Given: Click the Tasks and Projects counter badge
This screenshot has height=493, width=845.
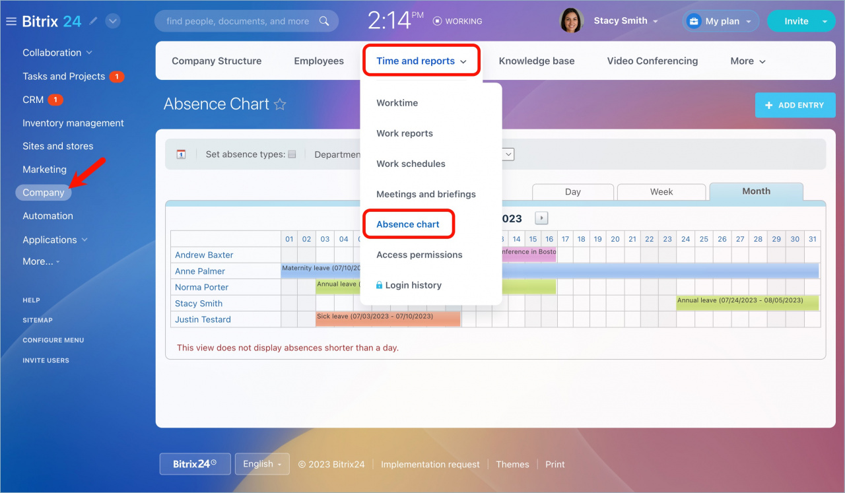Looking at the screenshot, I should point(117,77).
